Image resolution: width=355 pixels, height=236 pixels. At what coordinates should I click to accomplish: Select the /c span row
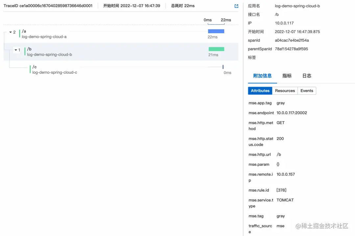point(121,69)
